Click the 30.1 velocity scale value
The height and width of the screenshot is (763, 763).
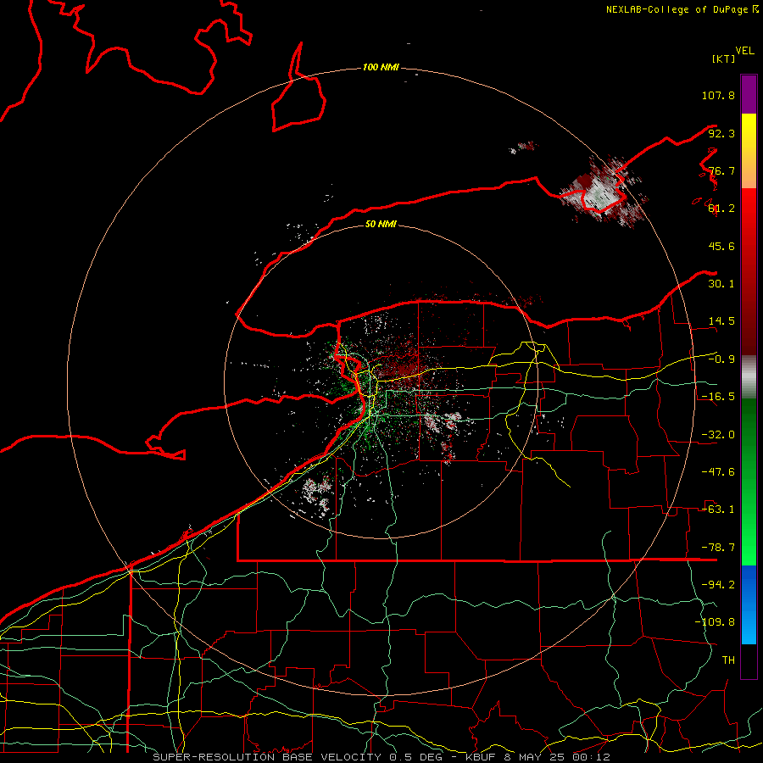[x=721, y=284]
